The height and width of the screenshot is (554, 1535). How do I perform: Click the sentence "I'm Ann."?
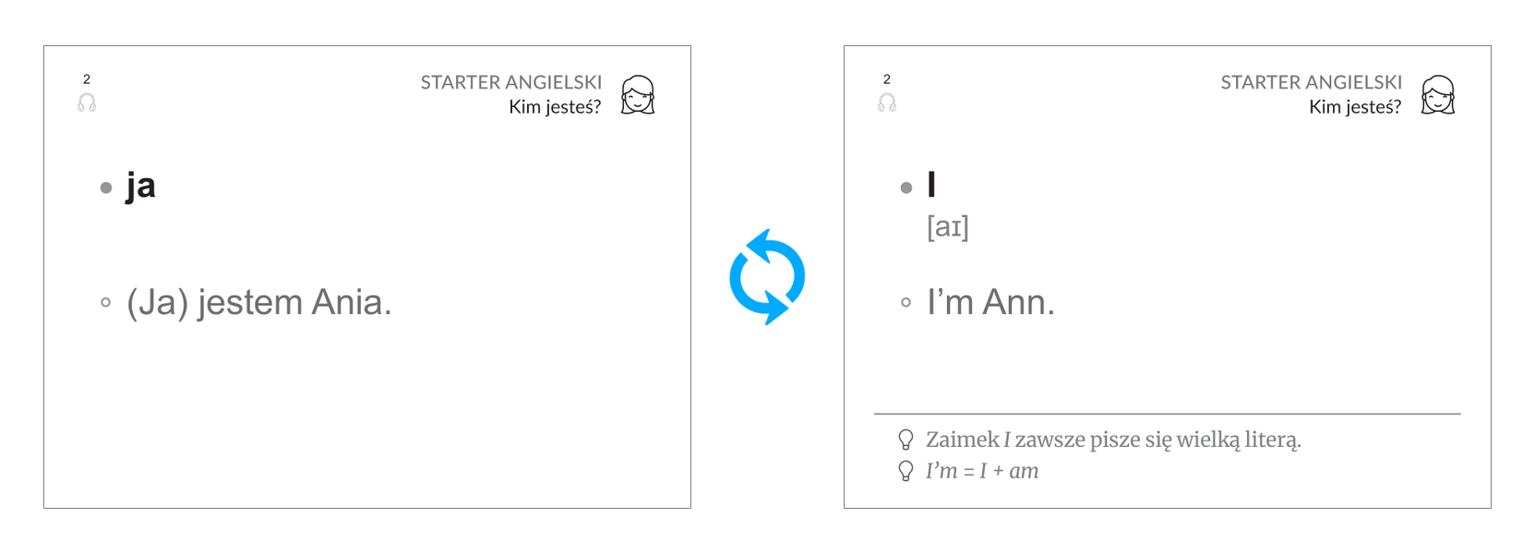point(990,302)
